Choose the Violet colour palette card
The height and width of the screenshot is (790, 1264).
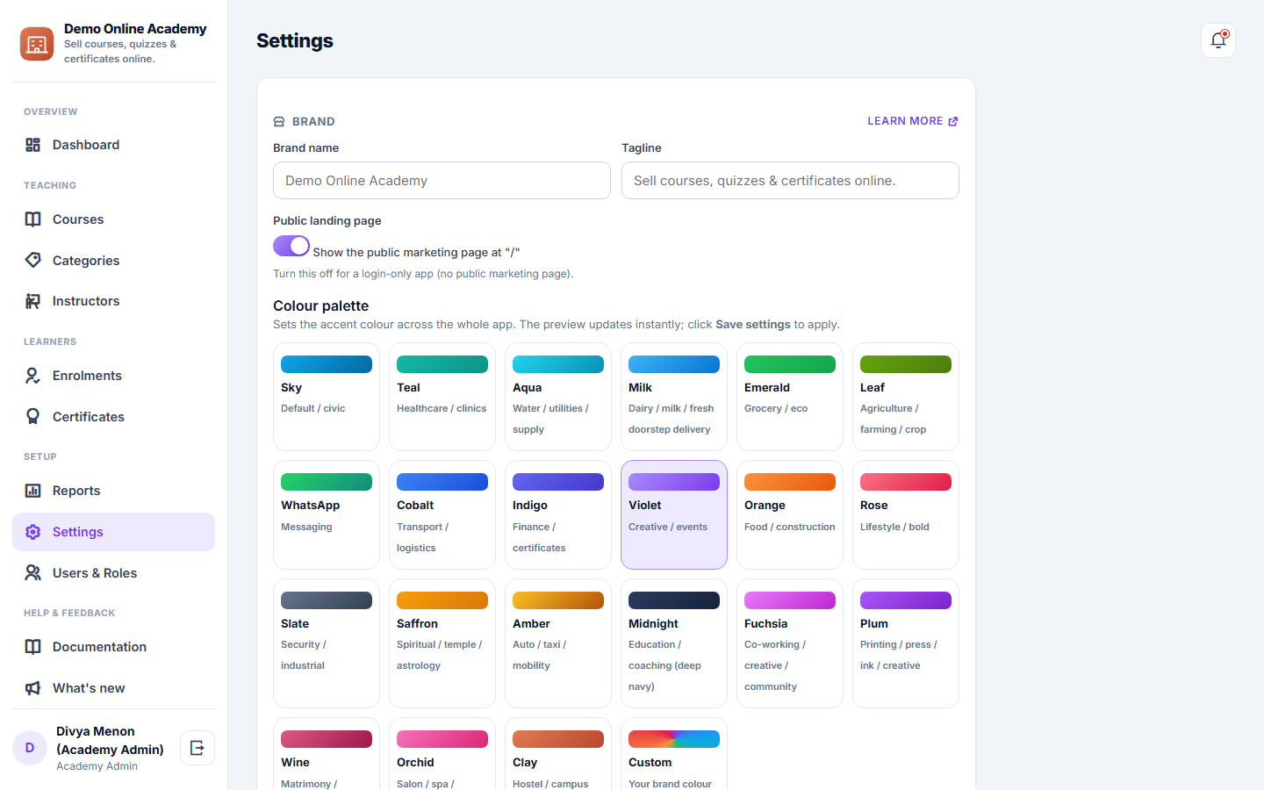tap(674, 515)
